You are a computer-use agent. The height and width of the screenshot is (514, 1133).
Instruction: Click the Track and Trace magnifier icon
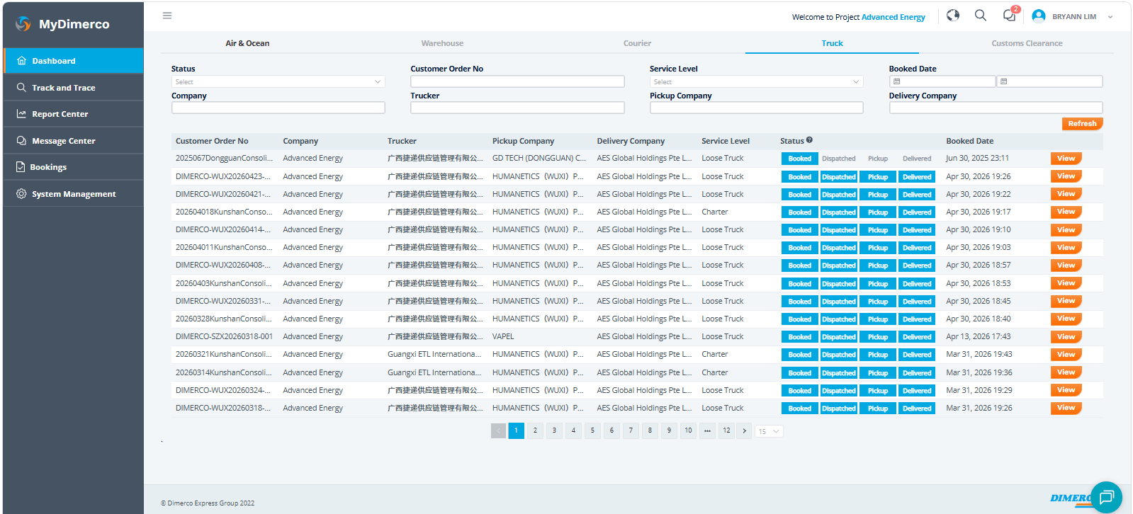click(21, 88)
